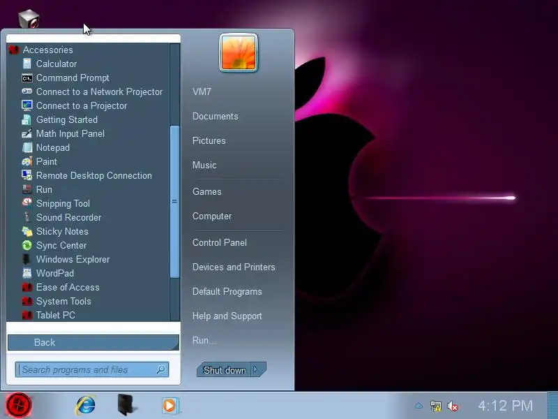Open Default Programs link
This screenshot has width=558, height=419.
(227, 292)
